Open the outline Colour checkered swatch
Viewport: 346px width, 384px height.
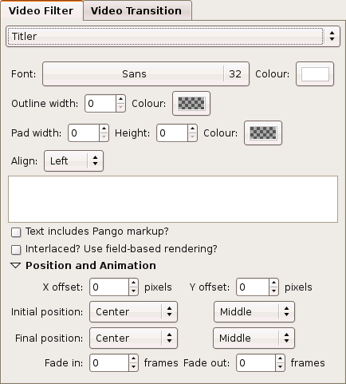point(191,104)
